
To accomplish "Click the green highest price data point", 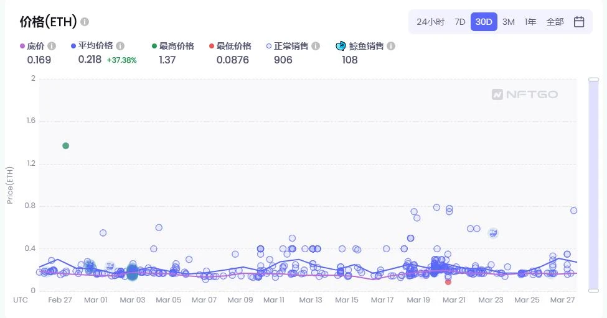I will 66,146.
